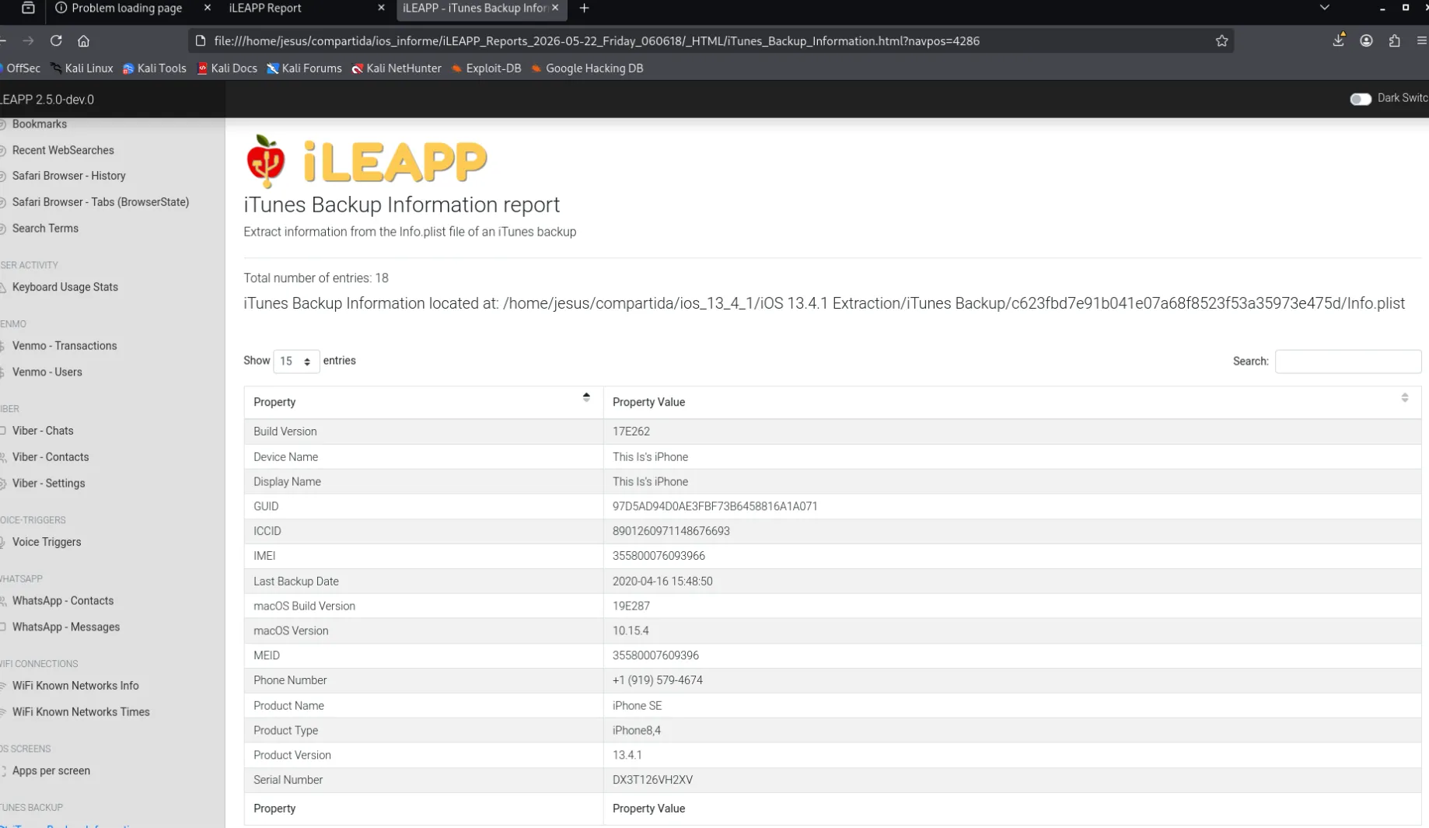
Task: Open Safari Browser - History report
Action: [x=69, y=176]
